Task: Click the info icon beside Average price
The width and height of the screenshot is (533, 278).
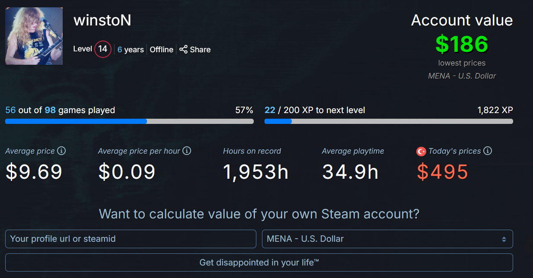Action: tap(62, 151)
